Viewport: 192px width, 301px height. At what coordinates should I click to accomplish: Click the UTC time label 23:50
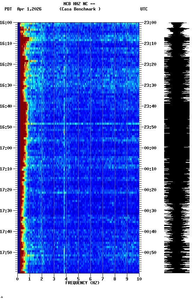click(150, 127)
